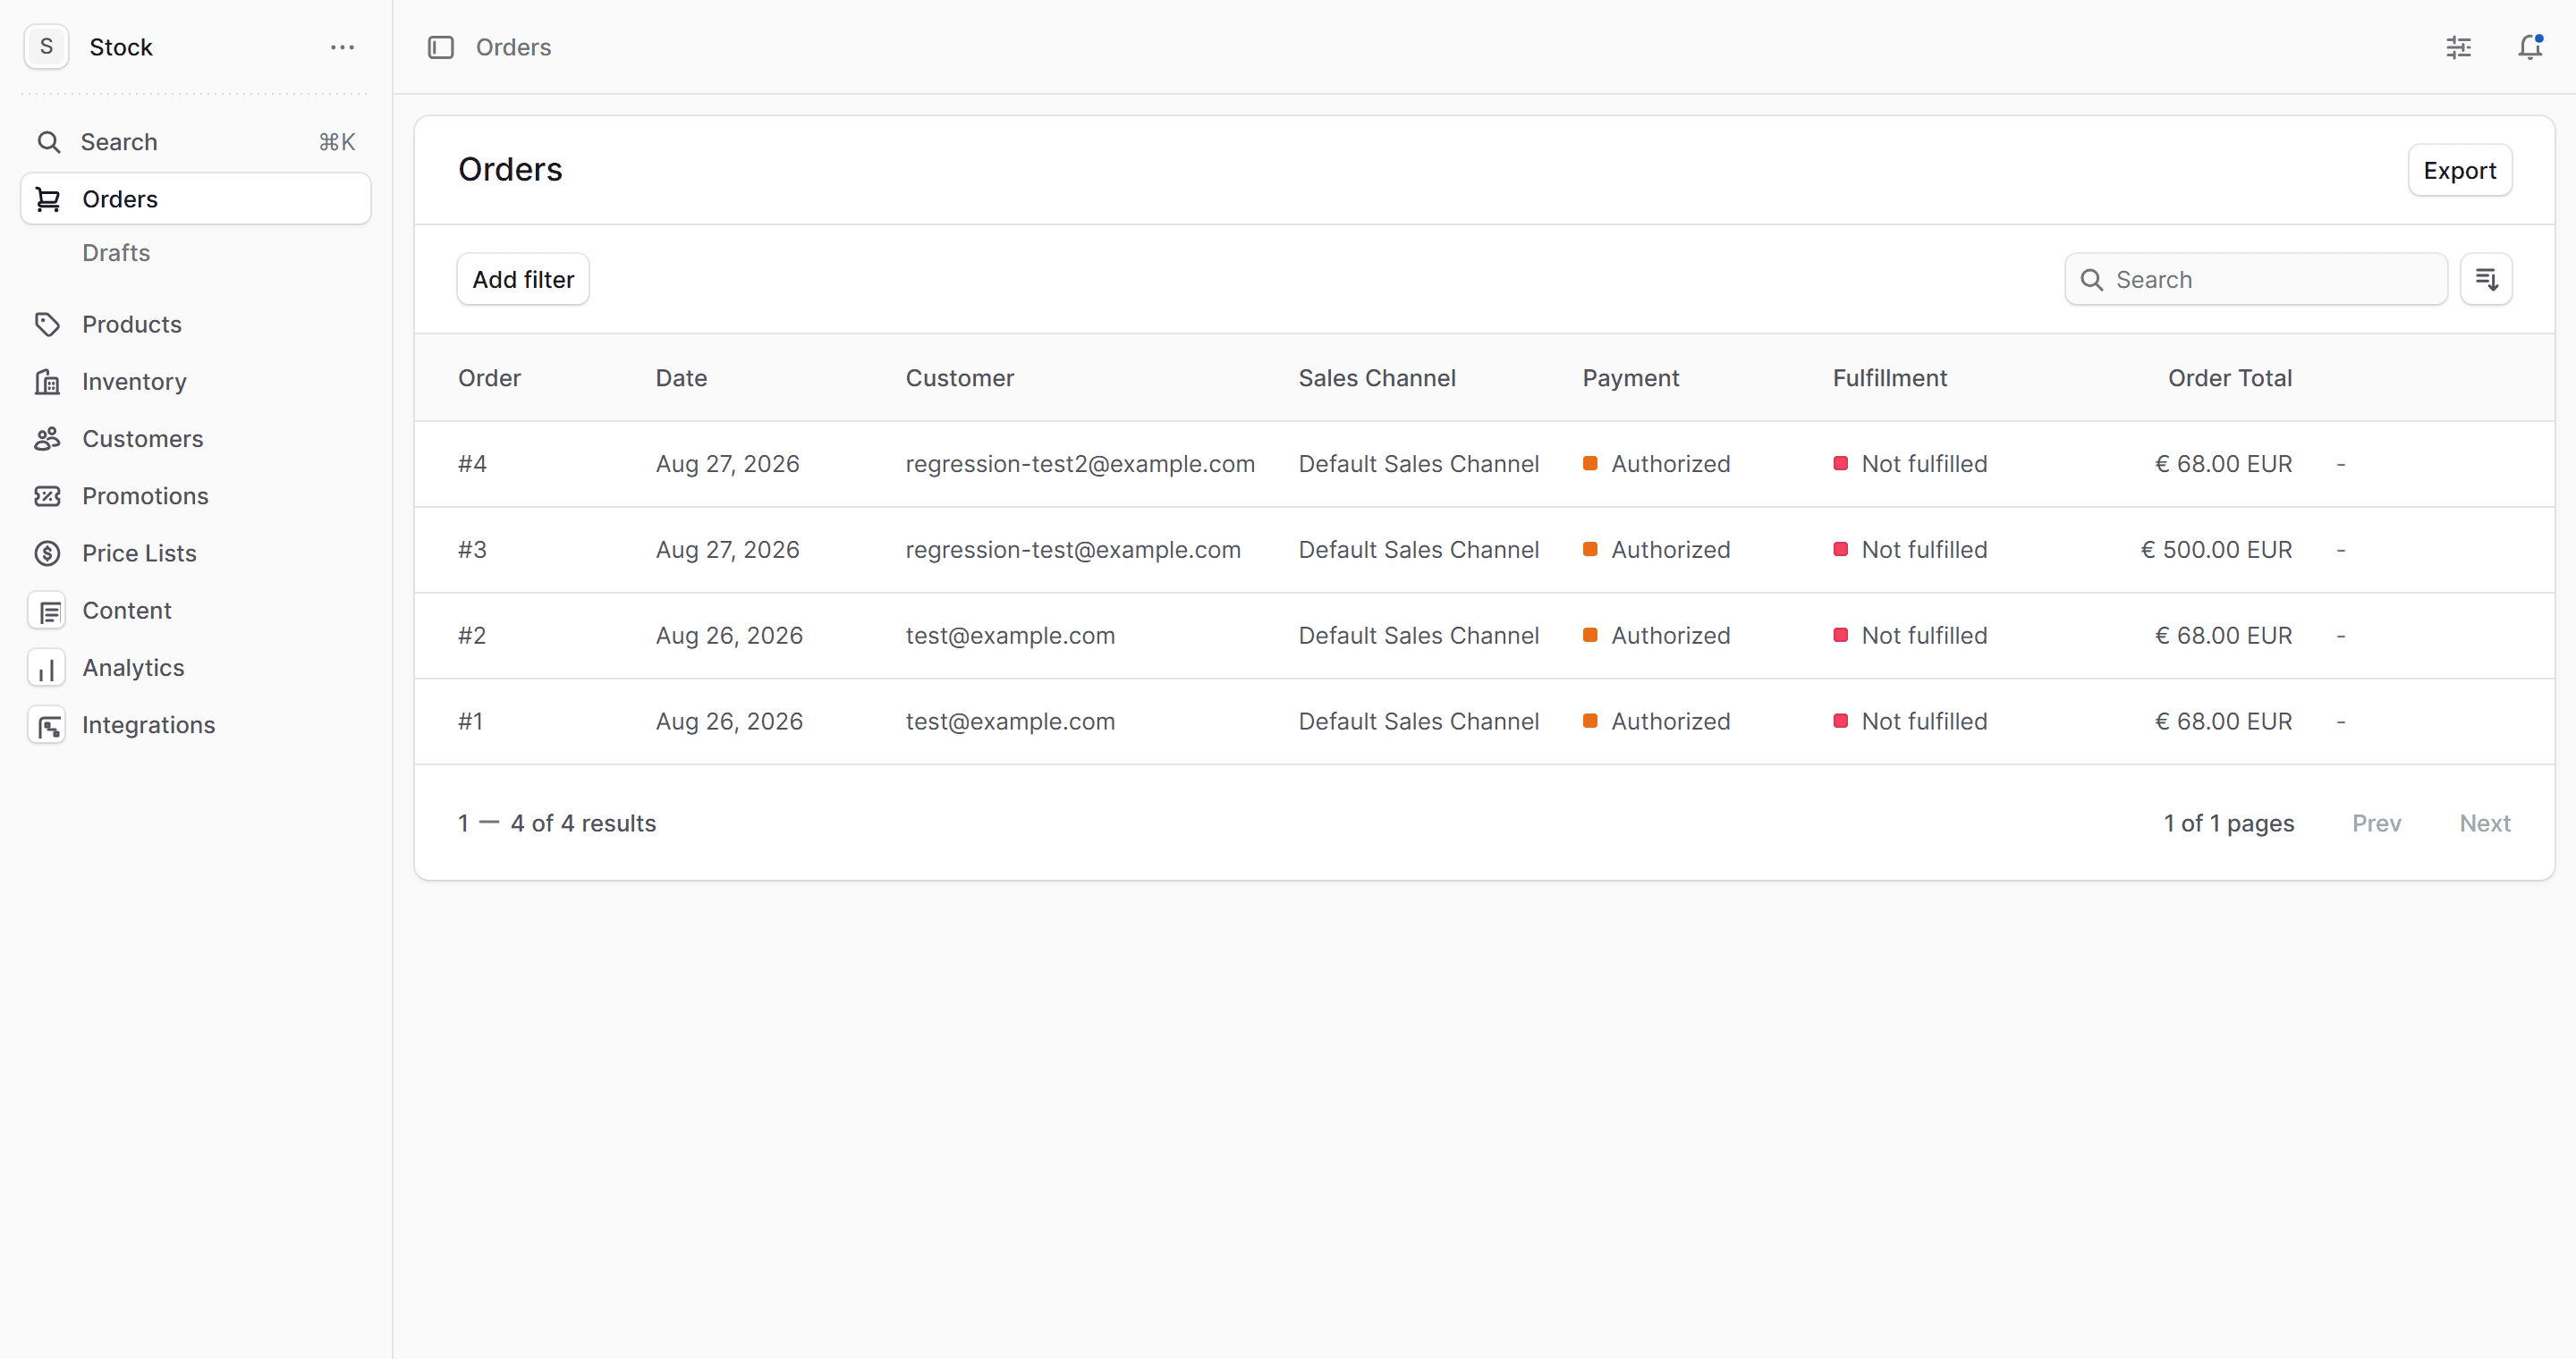Open the Stock store menu dots
This screenshot has height=1359, width=2576.
tap(342, 47)
